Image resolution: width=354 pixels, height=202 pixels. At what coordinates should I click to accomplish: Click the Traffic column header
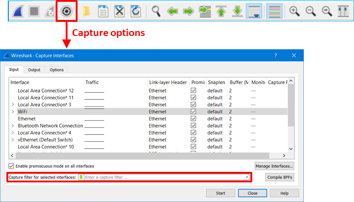pos(115,82)
